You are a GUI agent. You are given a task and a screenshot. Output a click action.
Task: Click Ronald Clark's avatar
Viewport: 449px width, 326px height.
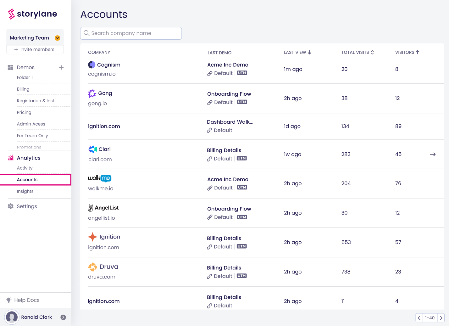tap(12, 317)
